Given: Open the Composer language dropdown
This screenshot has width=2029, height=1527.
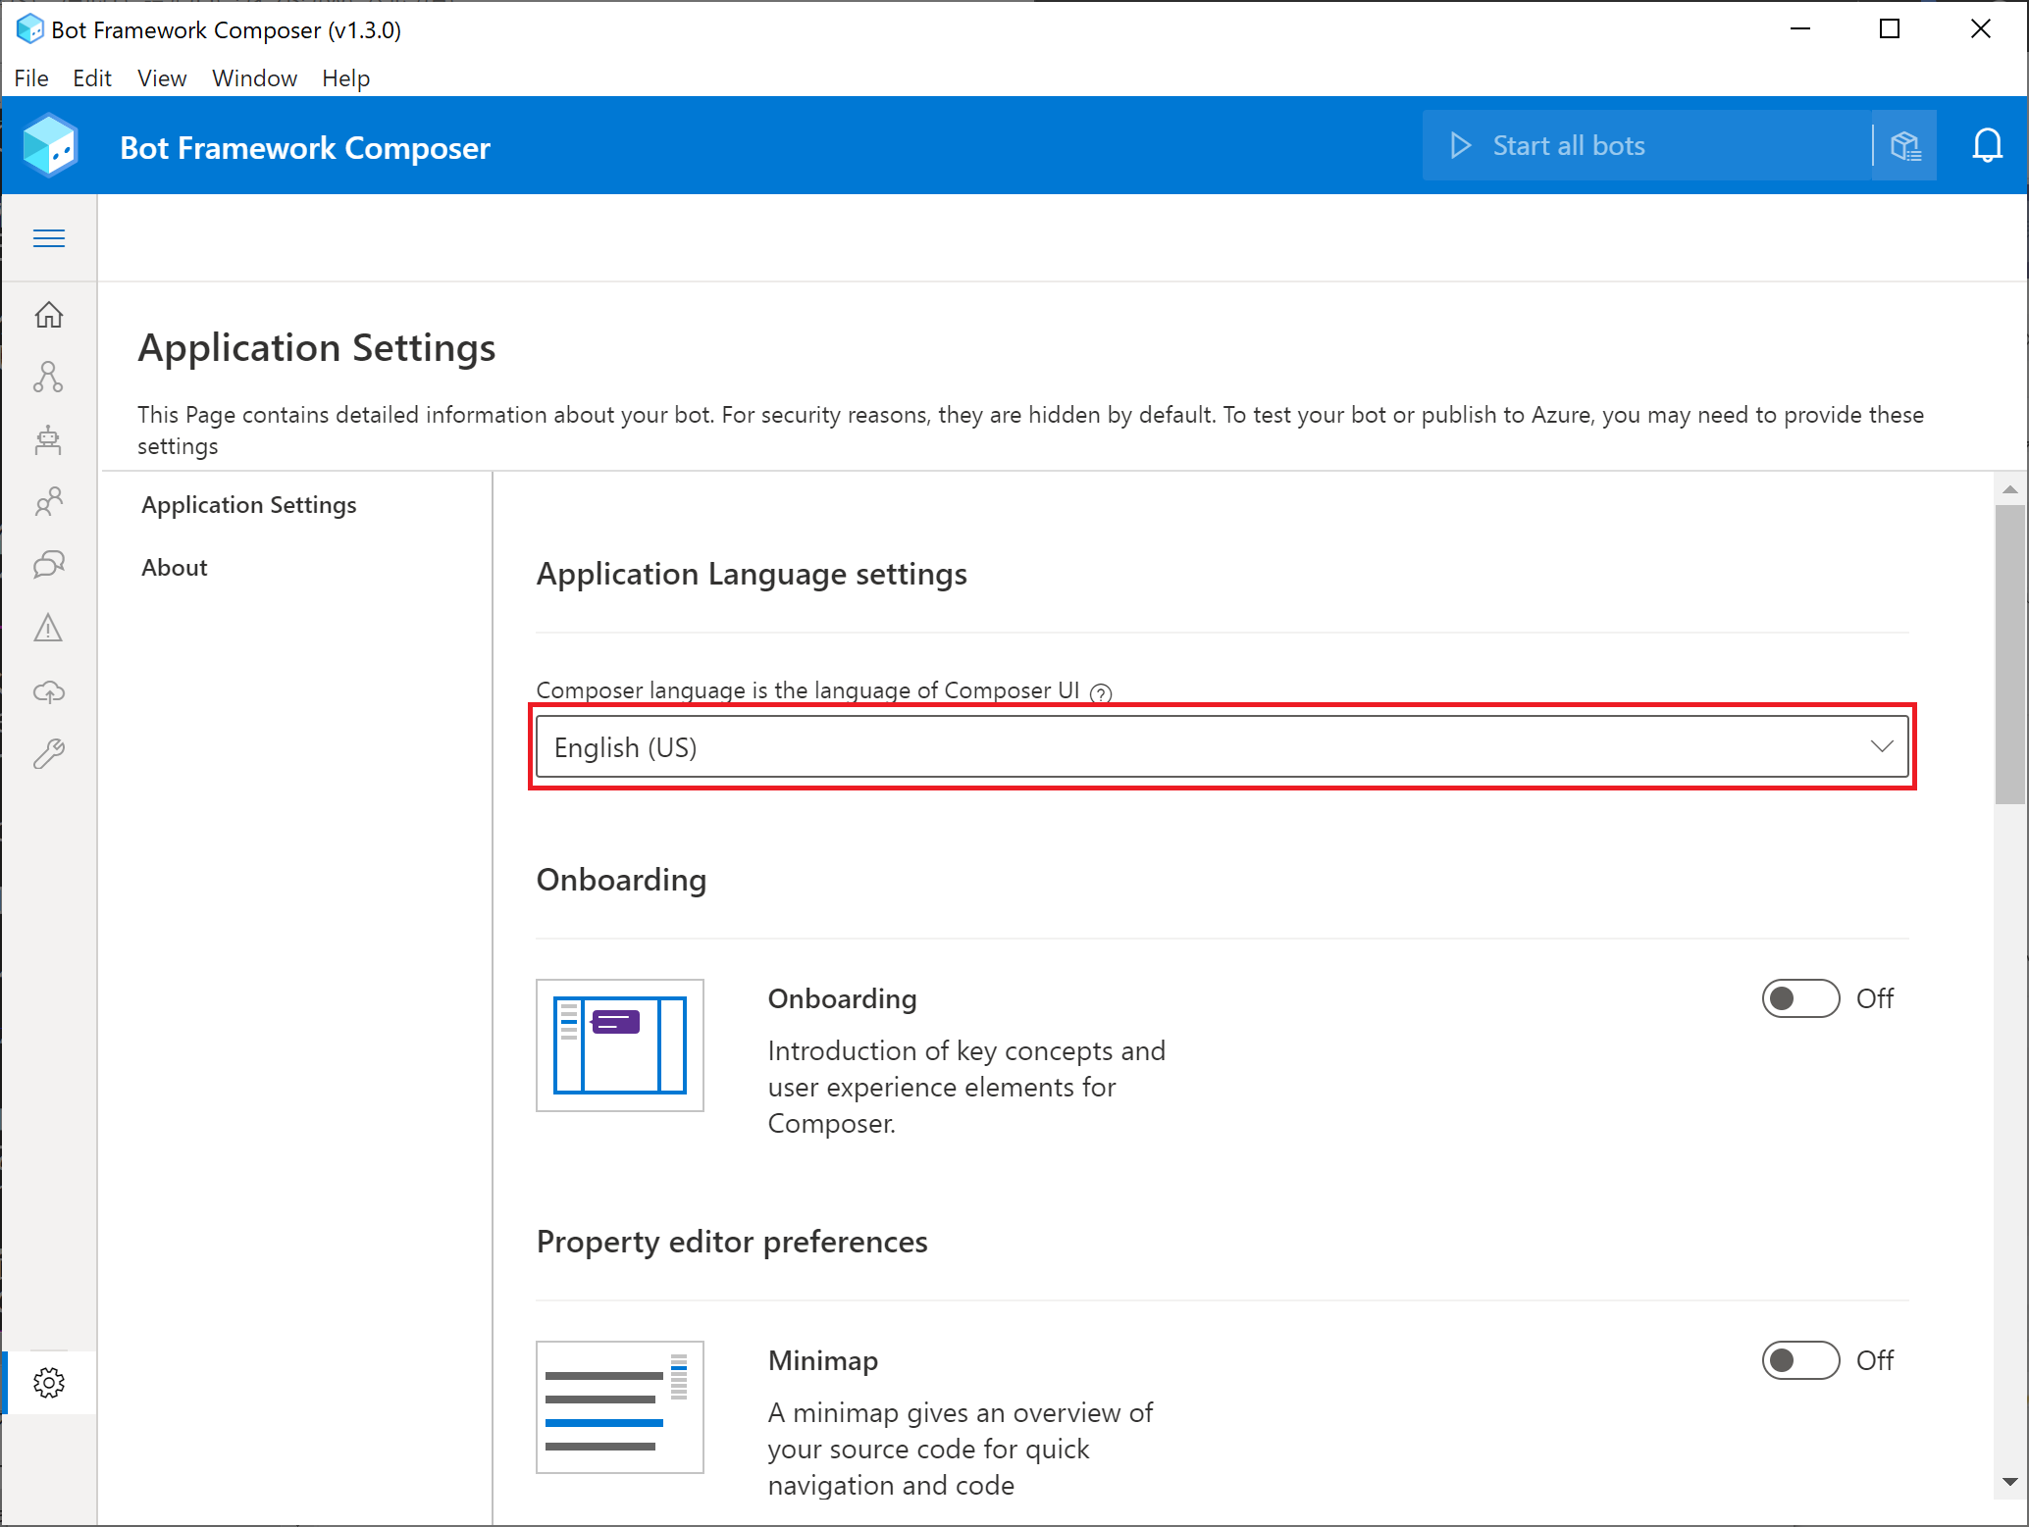Looking at the screenshot, I should (1222, 747).
